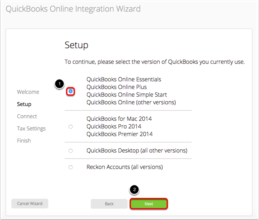
Task: Click the Cancel Wizard button
Action: point(30,203)
